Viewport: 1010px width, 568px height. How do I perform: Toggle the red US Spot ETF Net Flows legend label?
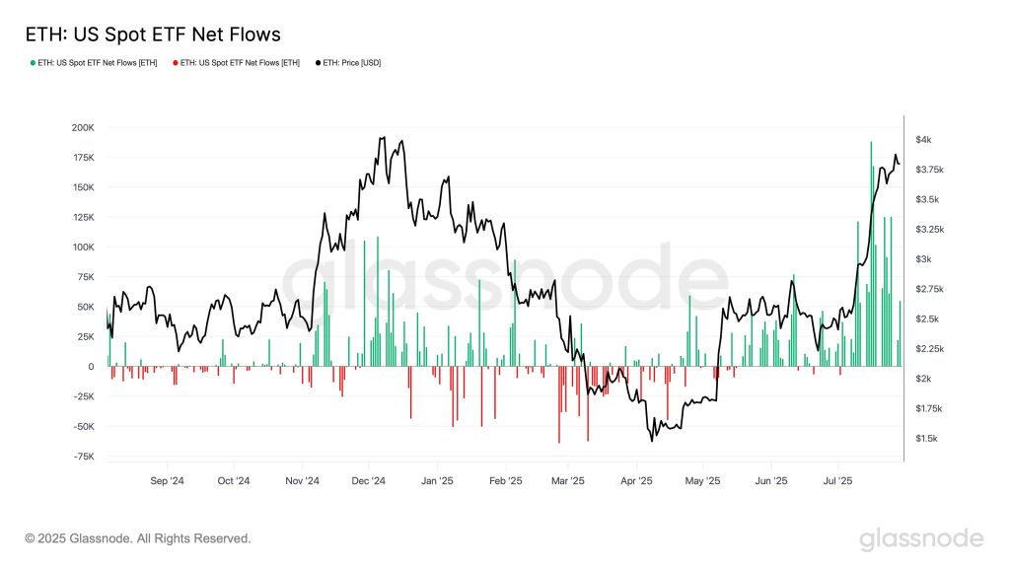point(240,63)
